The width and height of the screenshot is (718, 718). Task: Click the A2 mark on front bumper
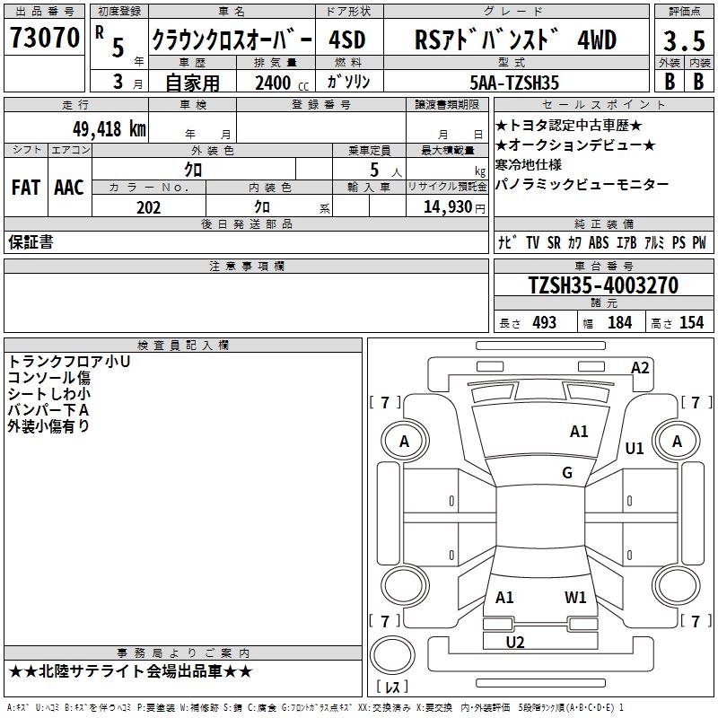click(640, 368)
